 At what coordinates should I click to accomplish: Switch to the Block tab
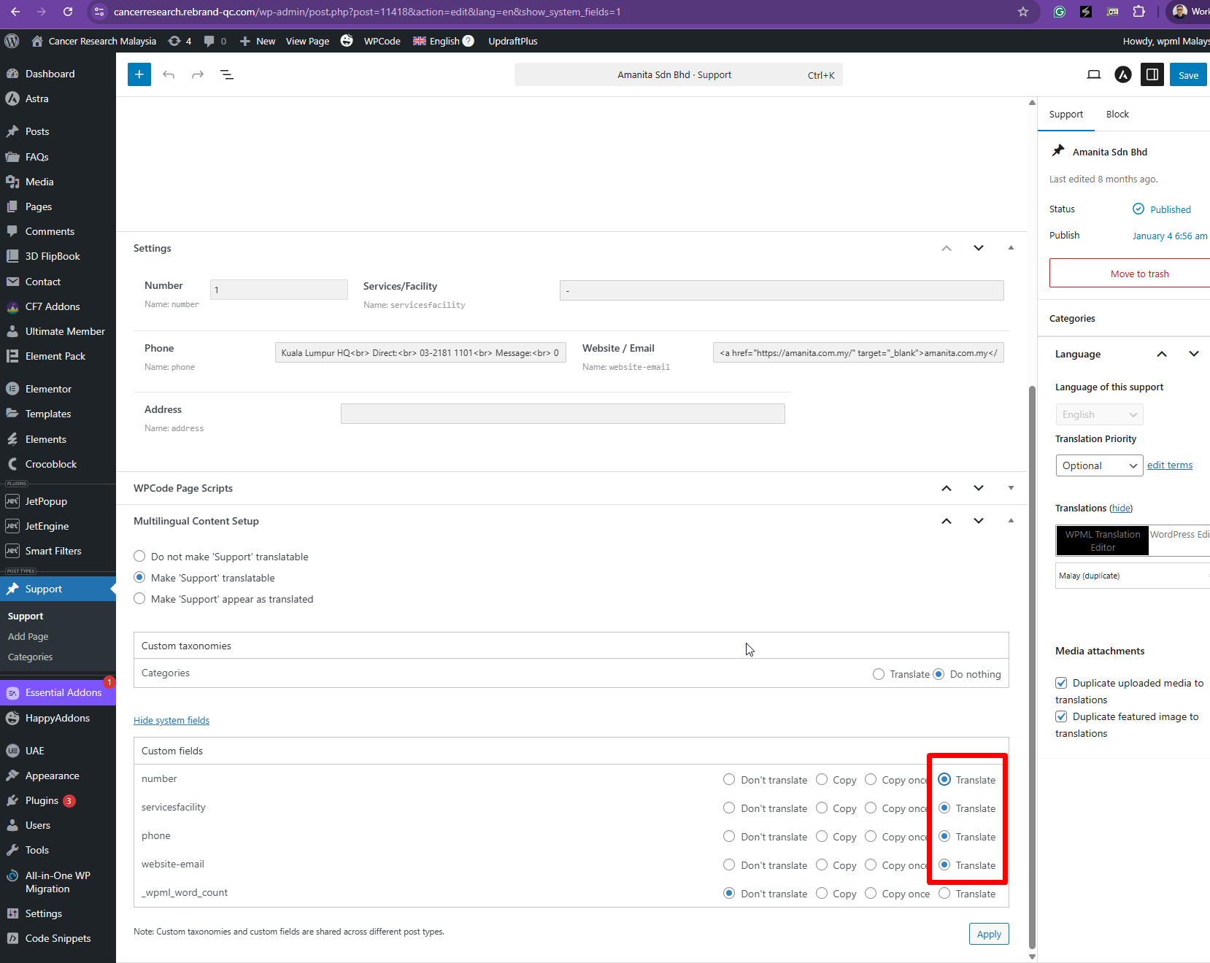[x=1117, y=115]
